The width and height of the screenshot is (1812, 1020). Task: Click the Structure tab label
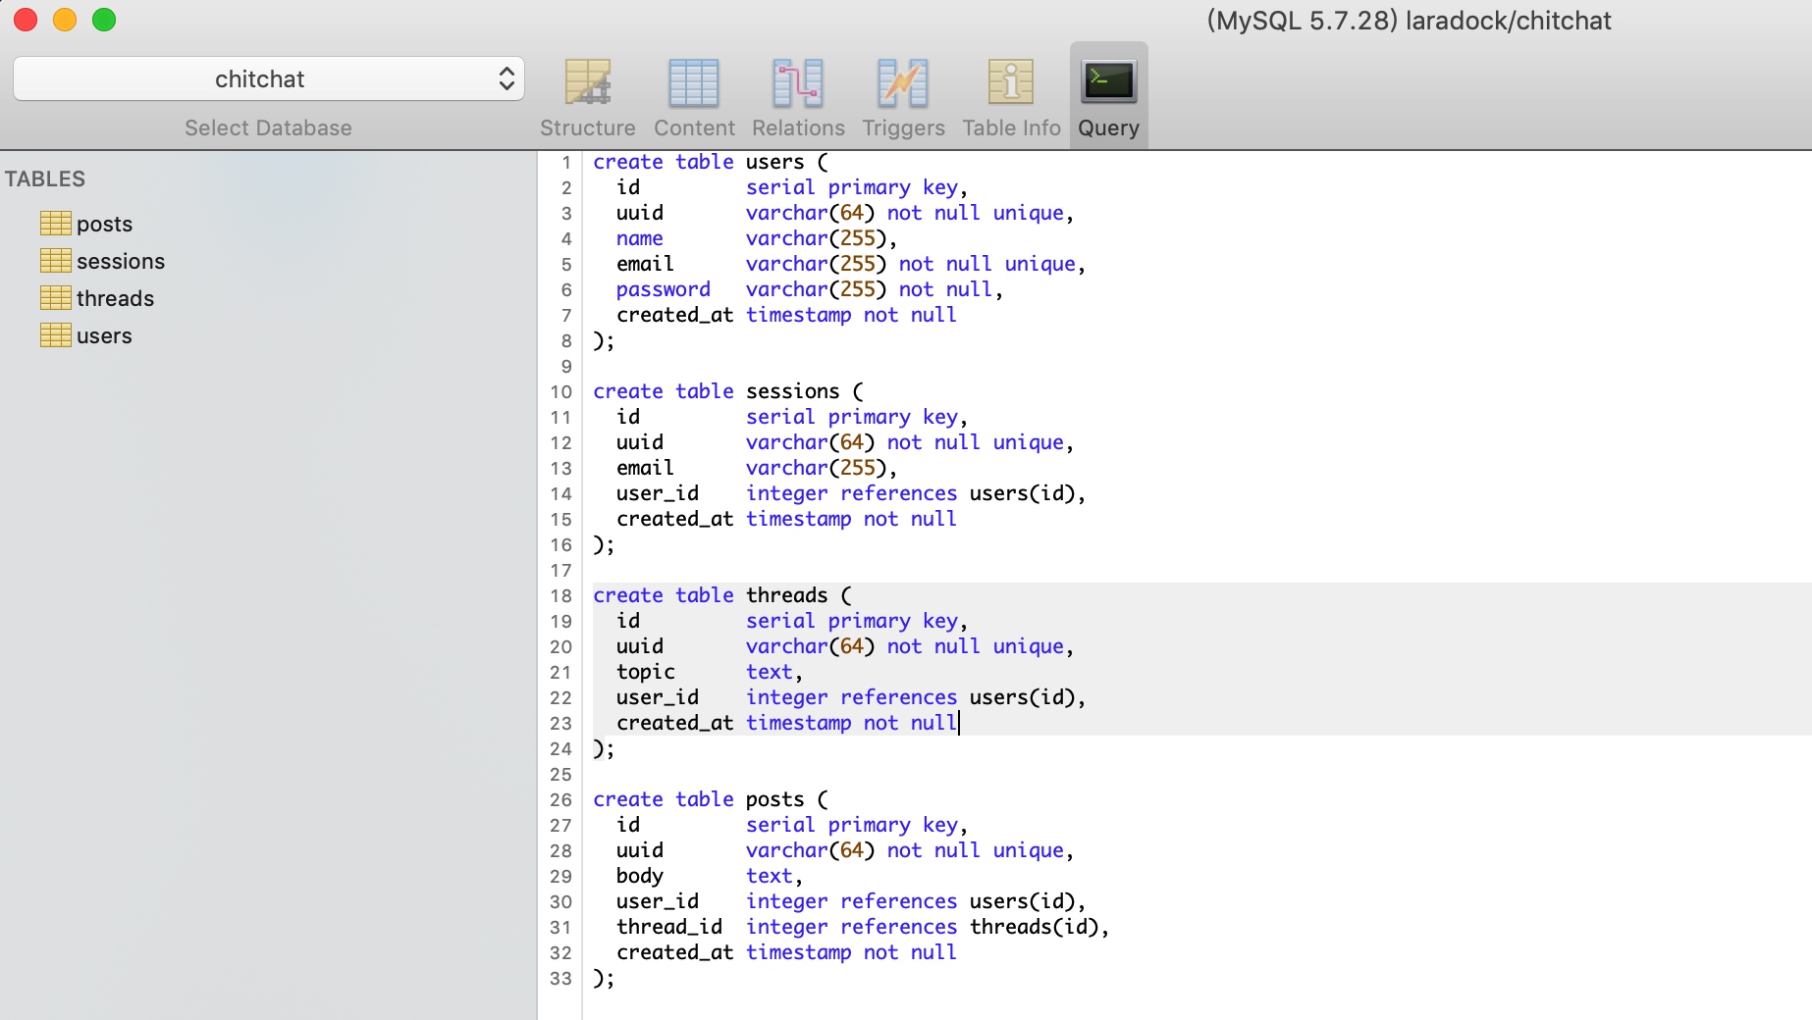pyautogui.click(x=588, y=128)
